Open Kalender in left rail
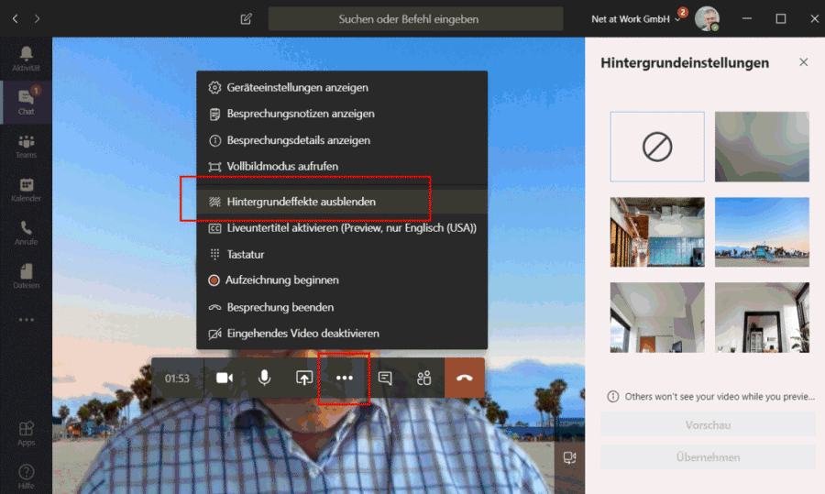 pos(26,189)
